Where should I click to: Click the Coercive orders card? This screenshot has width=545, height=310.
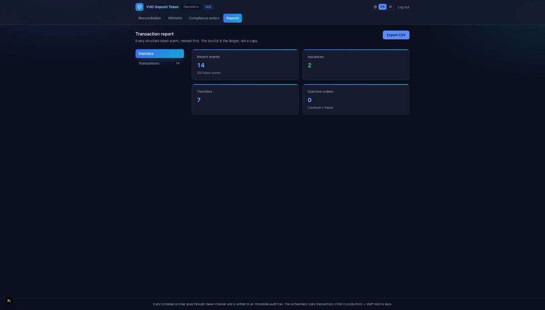(x=356, y=99)
